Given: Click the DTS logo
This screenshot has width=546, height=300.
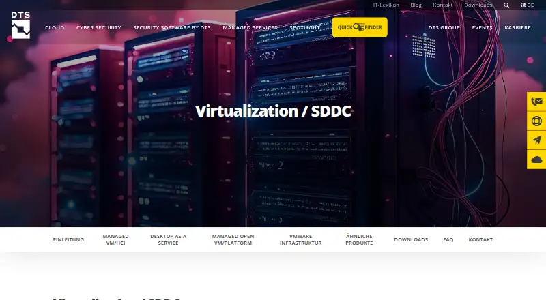Looking at the screenshot, I should pyautogui.click(x=20, y=25).
